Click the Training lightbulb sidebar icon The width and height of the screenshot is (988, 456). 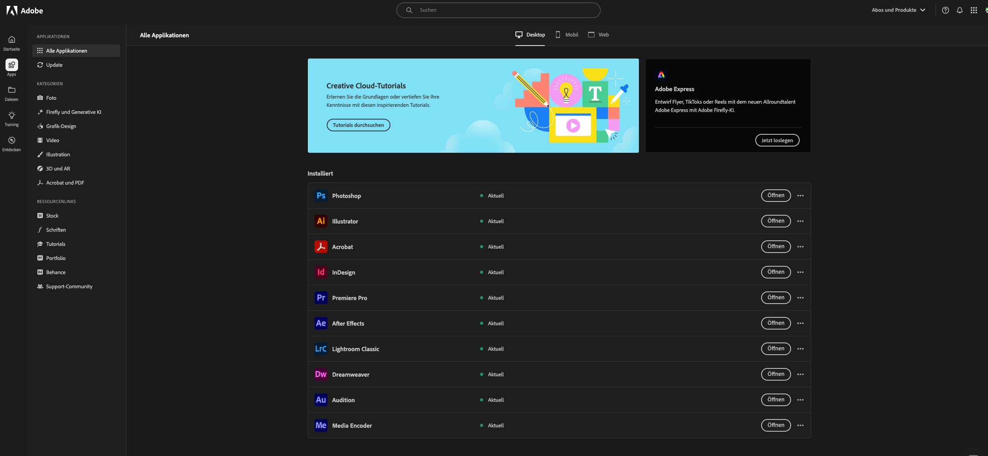pos(11,115)
